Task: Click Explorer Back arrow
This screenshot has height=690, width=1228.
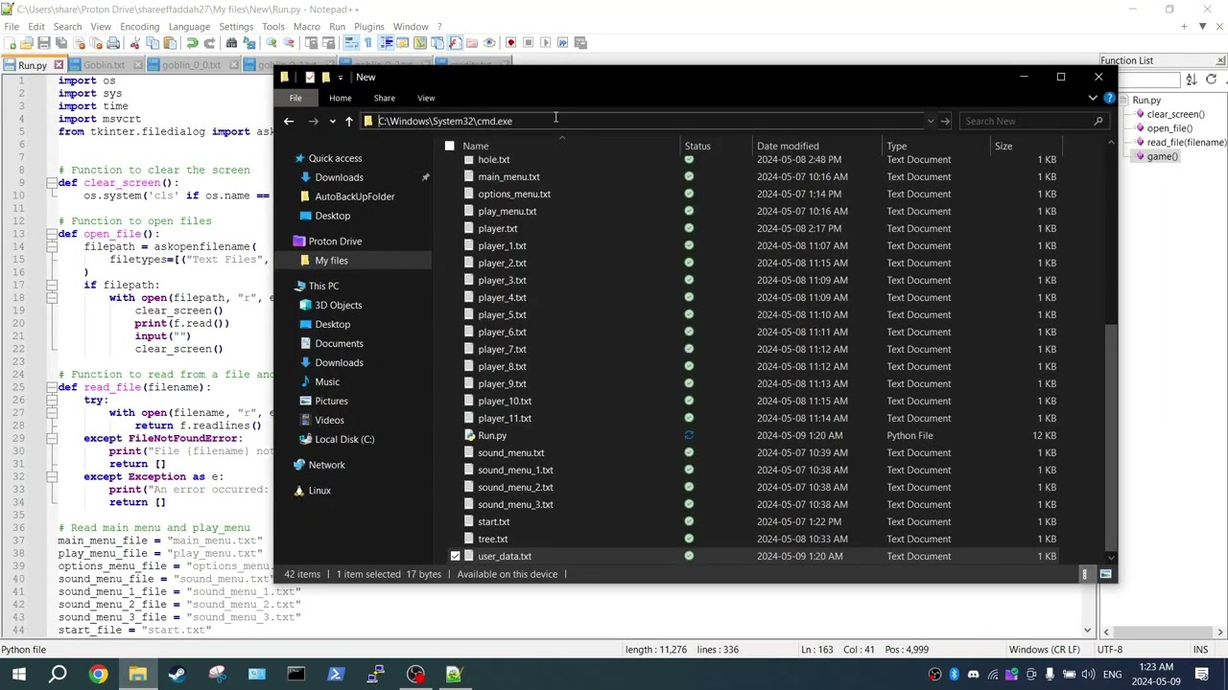Action: 289,121
